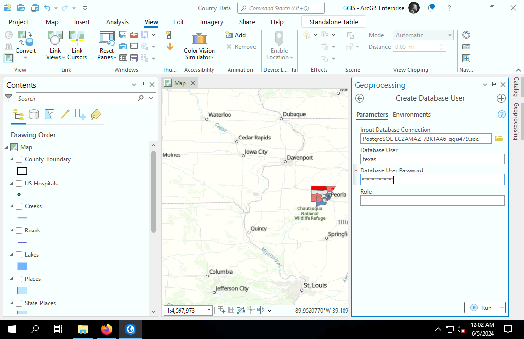This screenshot has width=524, height=339.
Task: Check the Lakes layer checkbox
Action: tap(19, 255)
